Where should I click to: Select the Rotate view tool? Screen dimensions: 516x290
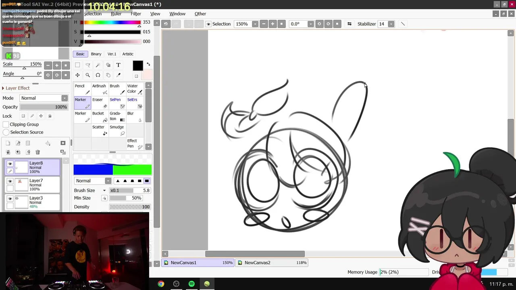(98, 75)
